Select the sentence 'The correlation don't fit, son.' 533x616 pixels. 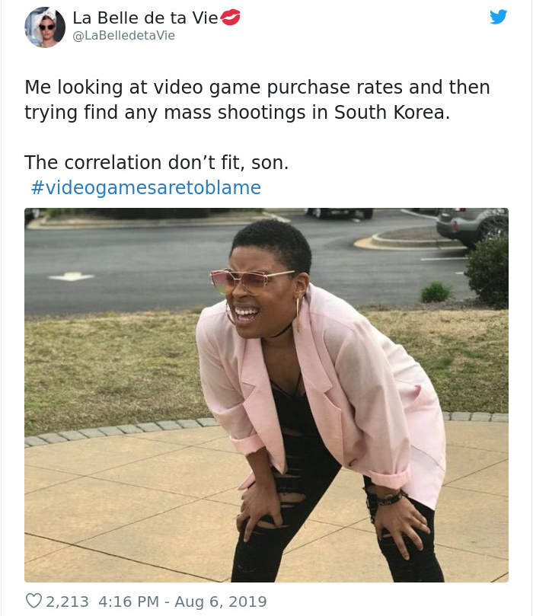156,162
